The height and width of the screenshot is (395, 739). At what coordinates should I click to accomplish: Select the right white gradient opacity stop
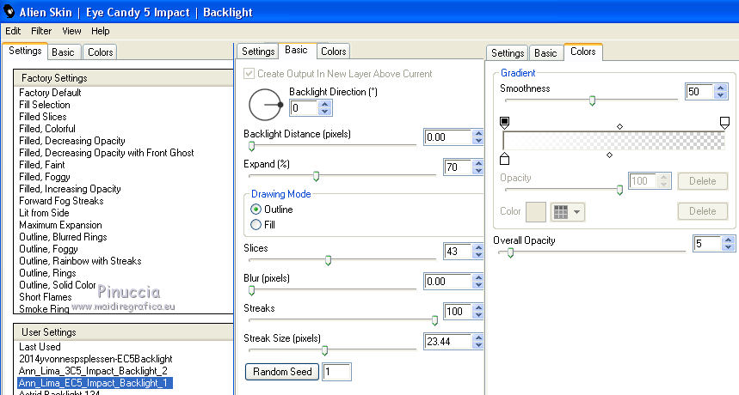[725, 123]
